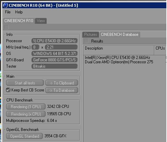Switch to the CINEBENCH R10 tab
The width and height of the screenshot is (167, 142).
tap(19, 21)
